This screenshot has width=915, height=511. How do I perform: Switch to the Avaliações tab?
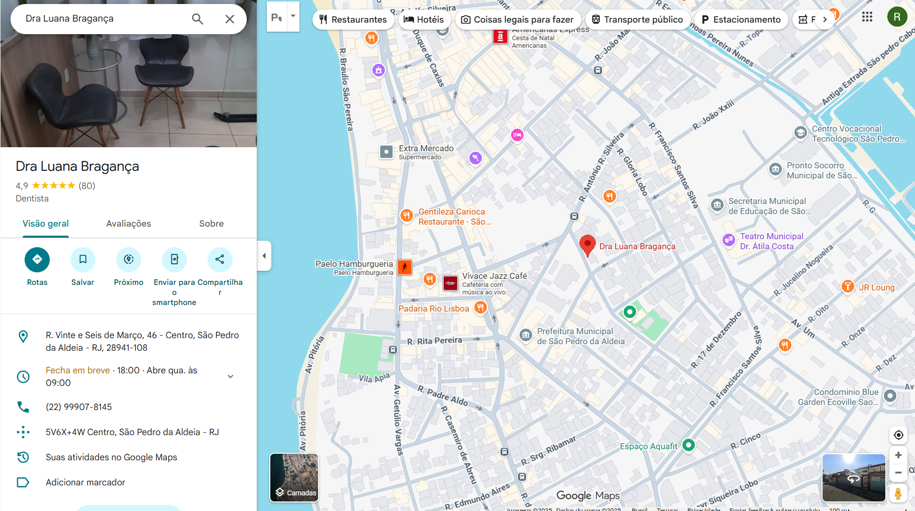point(128,224)
